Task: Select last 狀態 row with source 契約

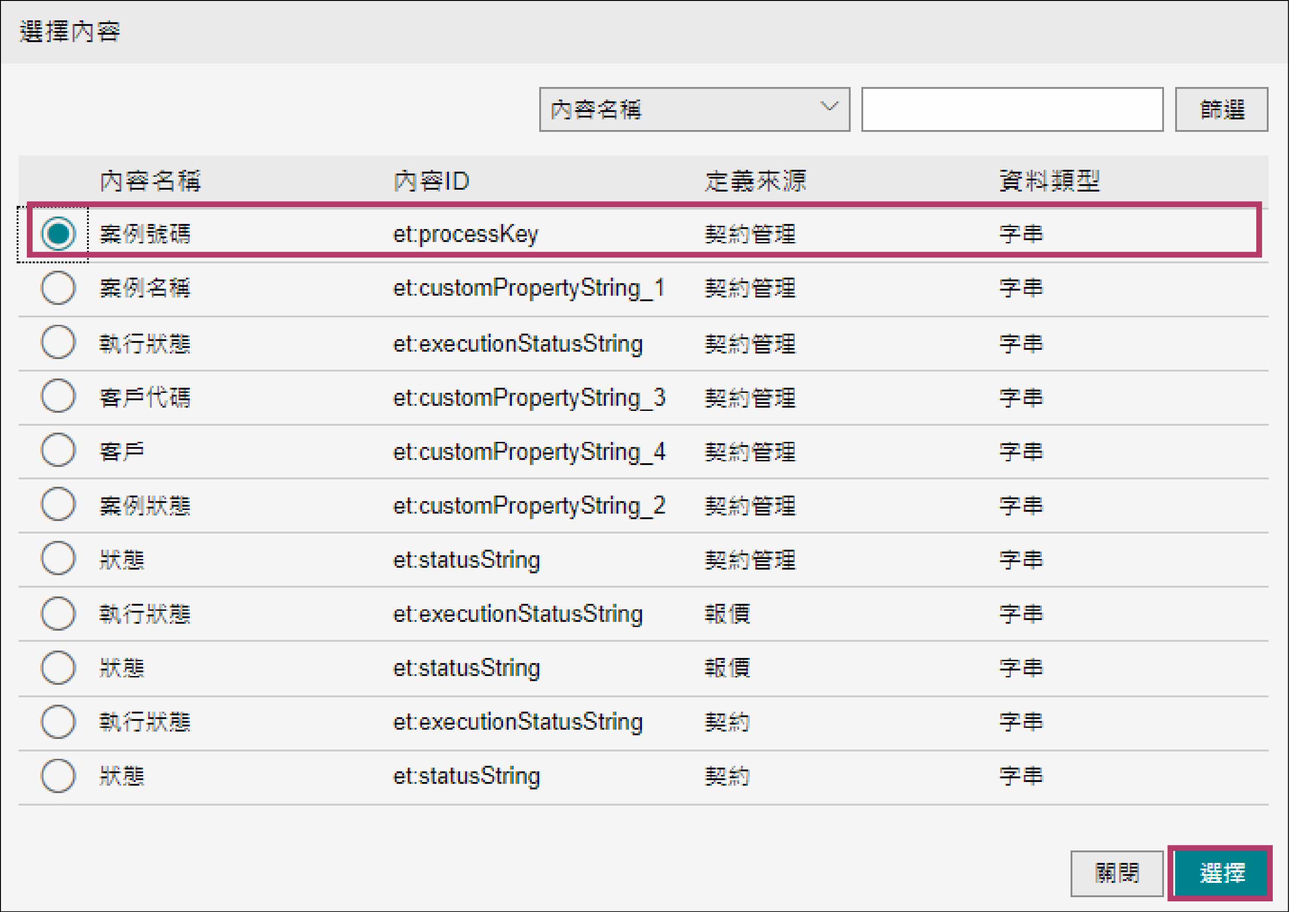Action: (x=58, y=776)
